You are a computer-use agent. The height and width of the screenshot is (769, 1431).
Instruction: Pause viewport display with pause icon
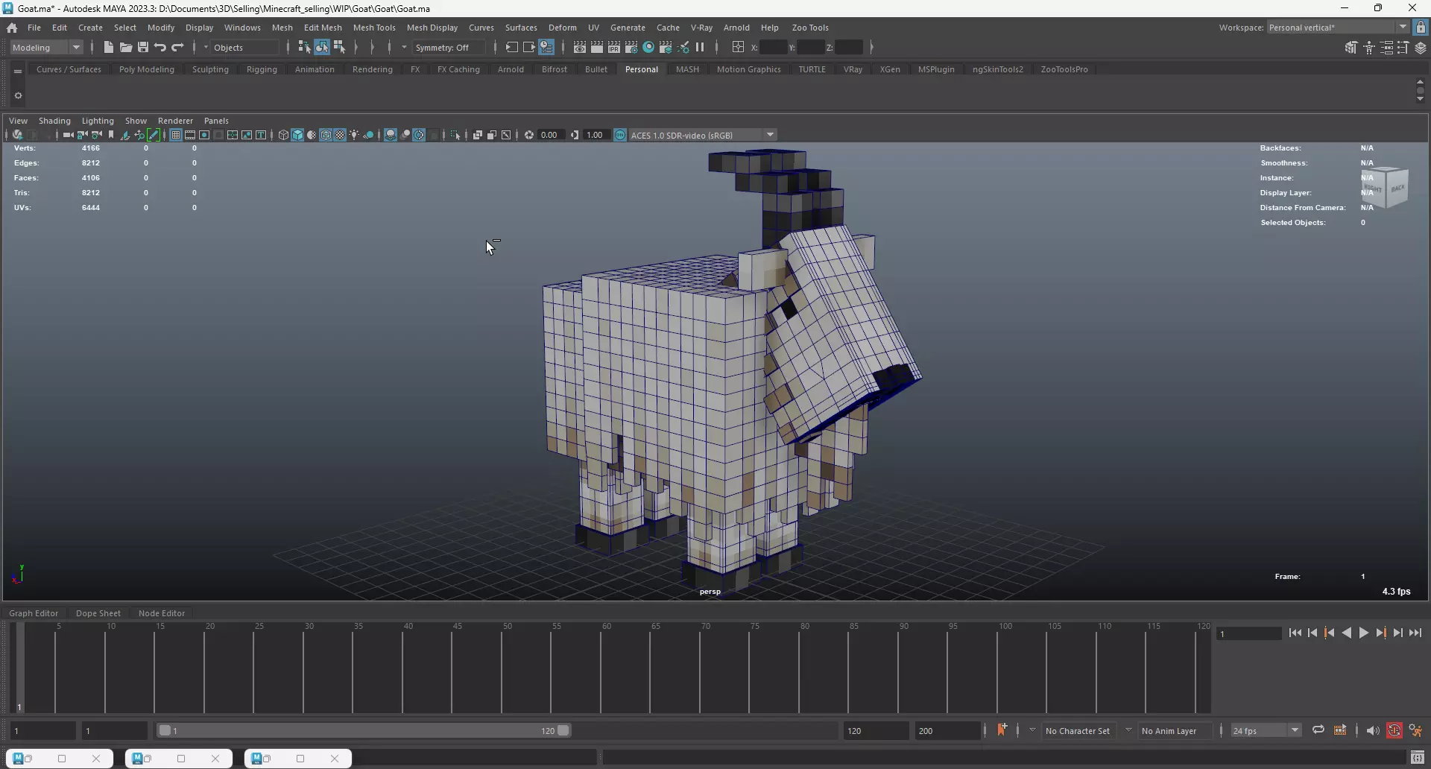pos(700,47)
